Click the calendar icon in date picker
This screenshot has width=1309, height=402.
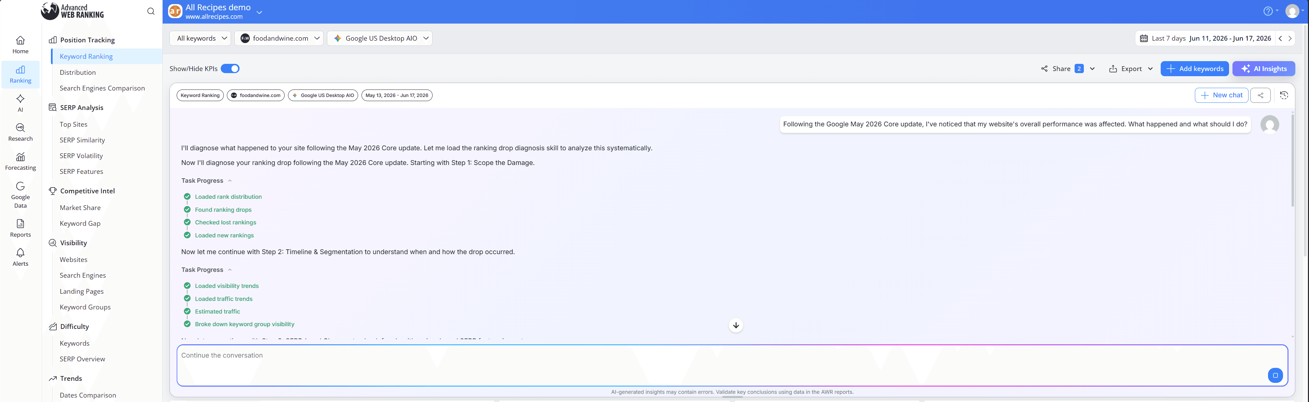coord(1144,38)
